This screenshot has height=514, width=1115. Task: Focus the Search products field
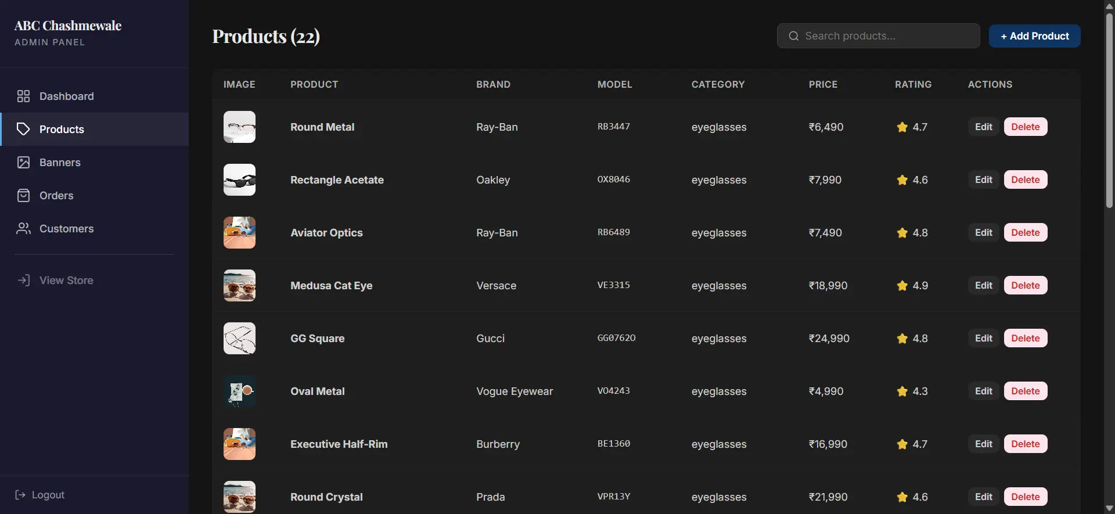point(878,36)
